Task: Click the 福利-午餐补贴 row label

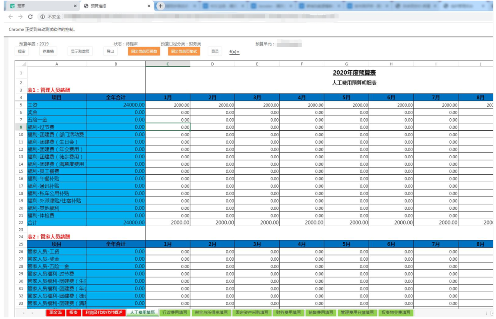Action: (x=57, y=179)
